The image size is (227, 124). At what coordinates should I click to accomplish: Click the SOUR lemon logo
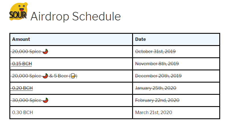click(x=18, y=12)
